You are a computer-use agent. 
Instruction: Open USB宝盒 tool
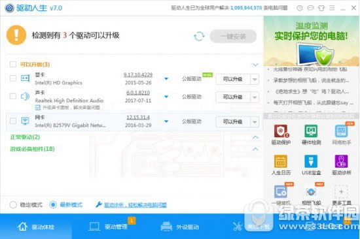coord(311,165)
